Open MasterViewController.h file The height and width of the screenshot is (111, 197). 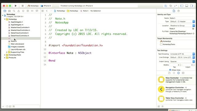pos(20,27)
